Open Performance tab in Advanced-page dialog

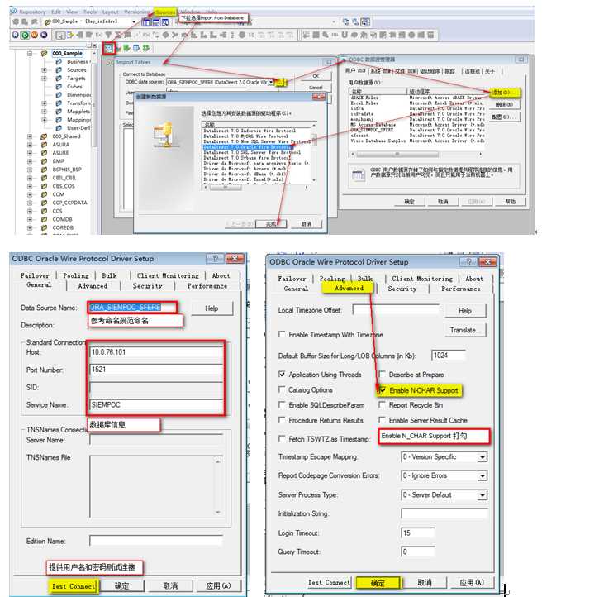pos(461,289)
